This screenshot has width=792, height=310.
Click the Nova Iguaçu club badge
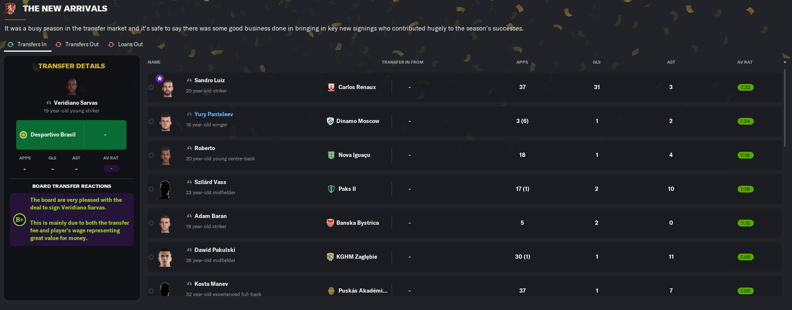tap(331, 155)
